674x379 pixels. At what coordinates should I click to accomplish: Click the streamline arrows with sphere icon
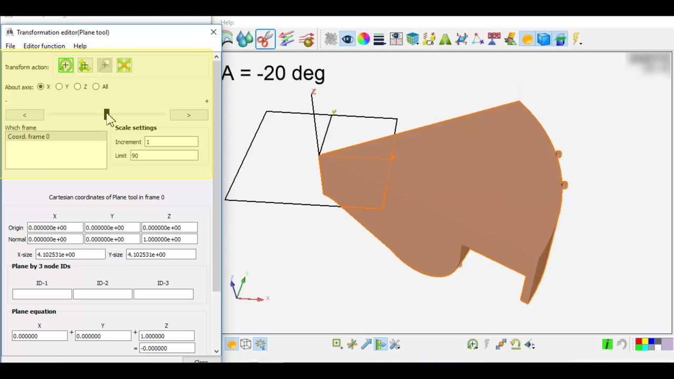click(307, 39)
